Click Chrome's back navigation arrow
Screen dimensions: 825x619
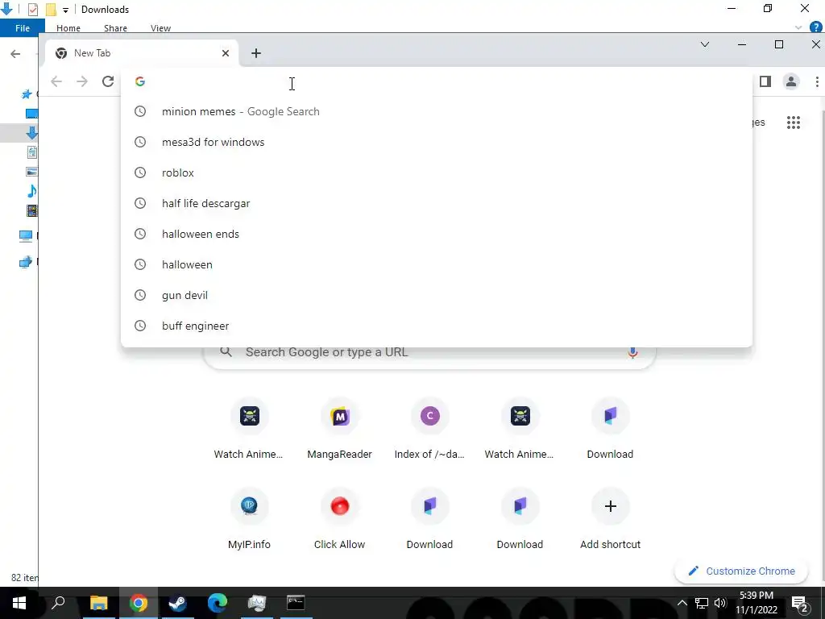(x=56, y=81)
